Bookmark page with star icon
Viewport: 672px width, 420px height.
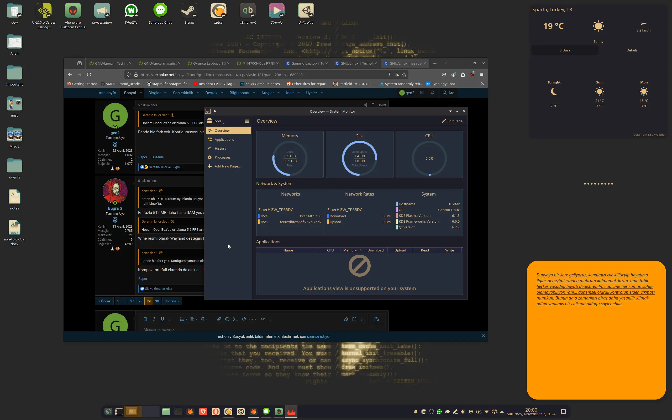(x=404, y=75)
